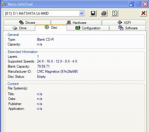
Task: Click the Nero InfoTool title bar icon
Action: click(4, 4)
